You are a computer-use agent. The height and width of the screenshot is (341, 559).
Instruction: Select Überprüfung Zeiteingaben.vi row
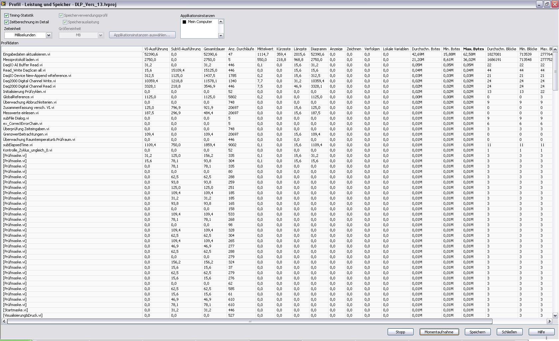277,129
